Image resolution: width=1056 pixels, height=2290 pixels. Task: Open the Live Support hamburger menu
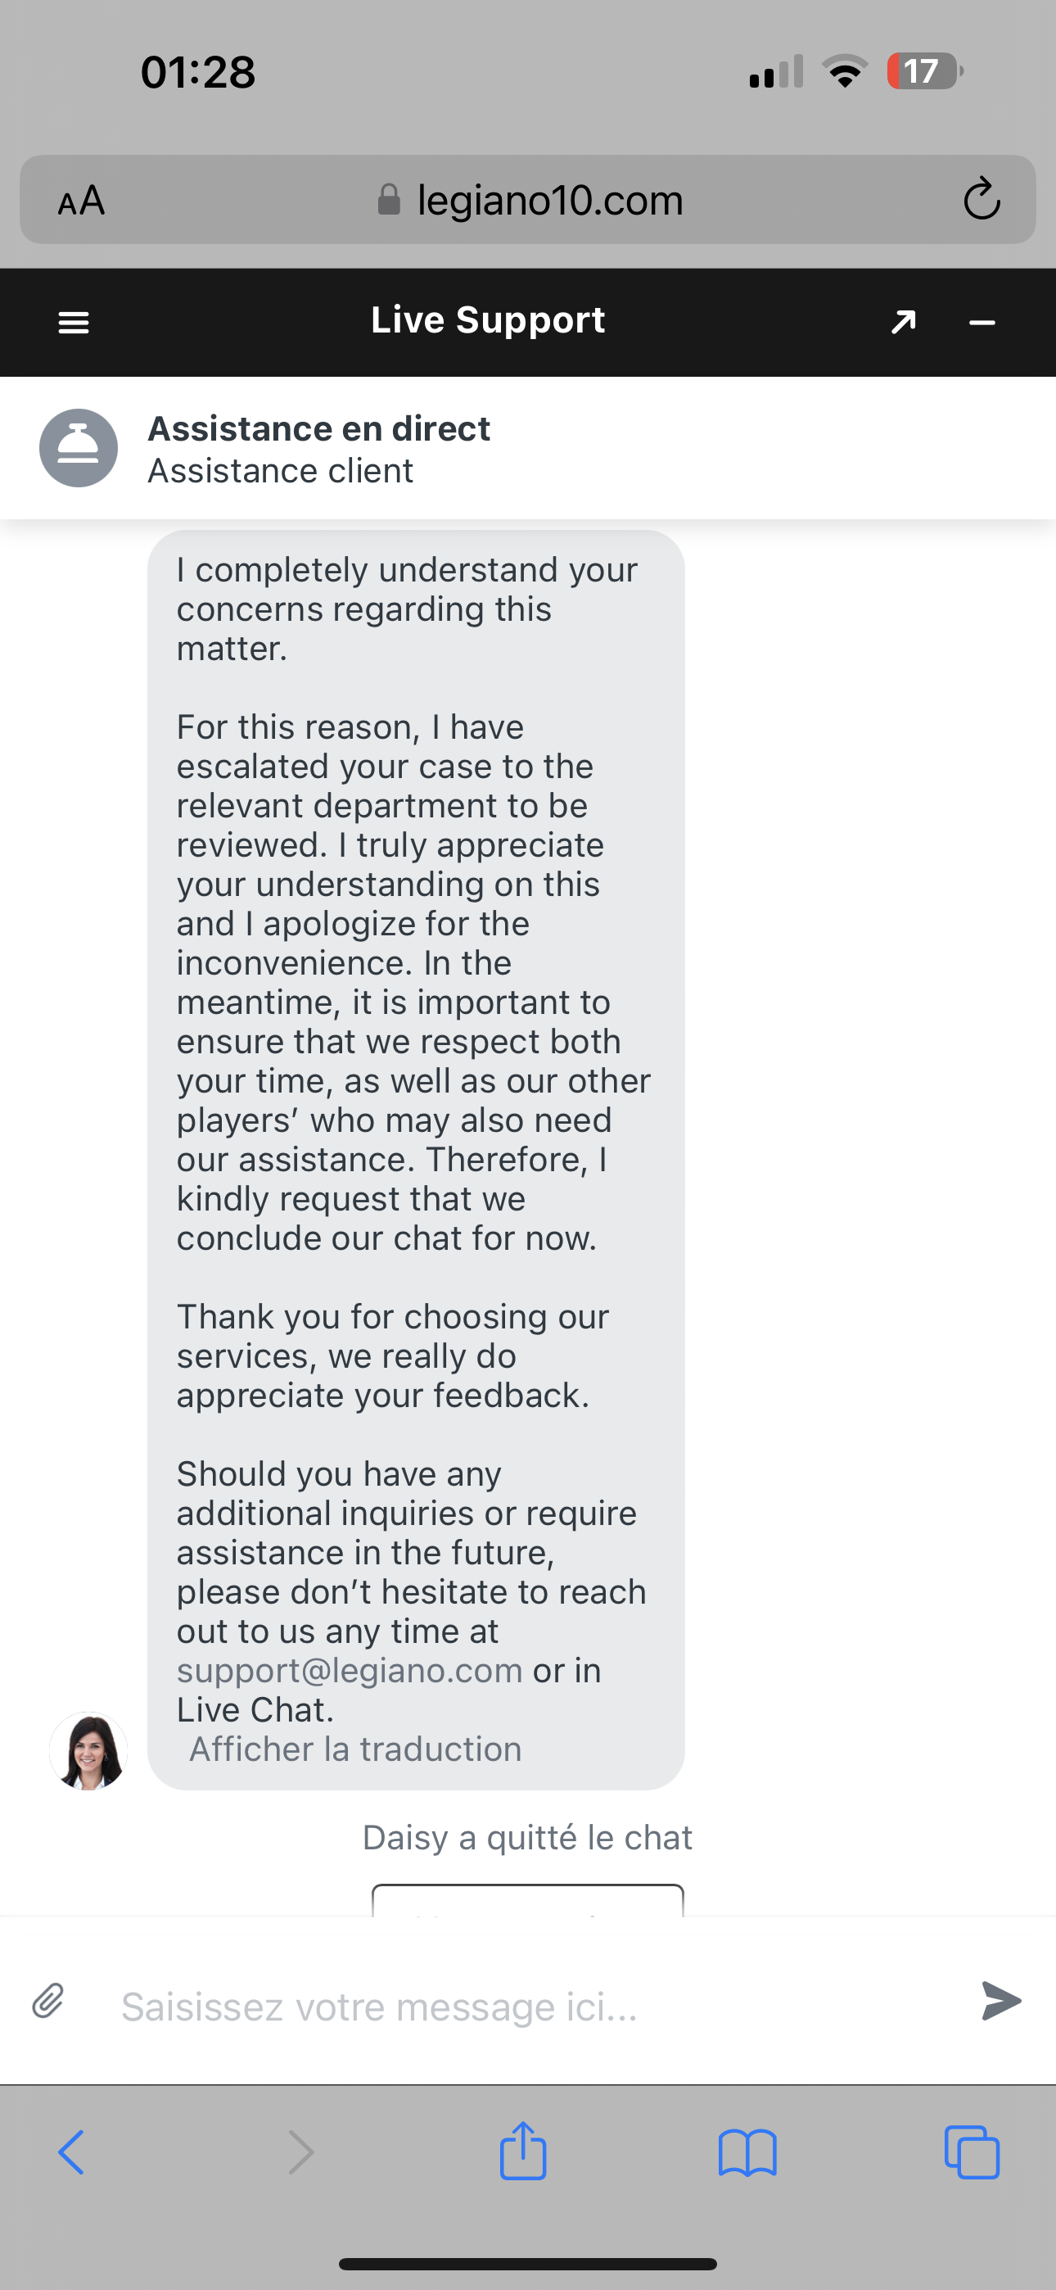click(x=73, y=323)
